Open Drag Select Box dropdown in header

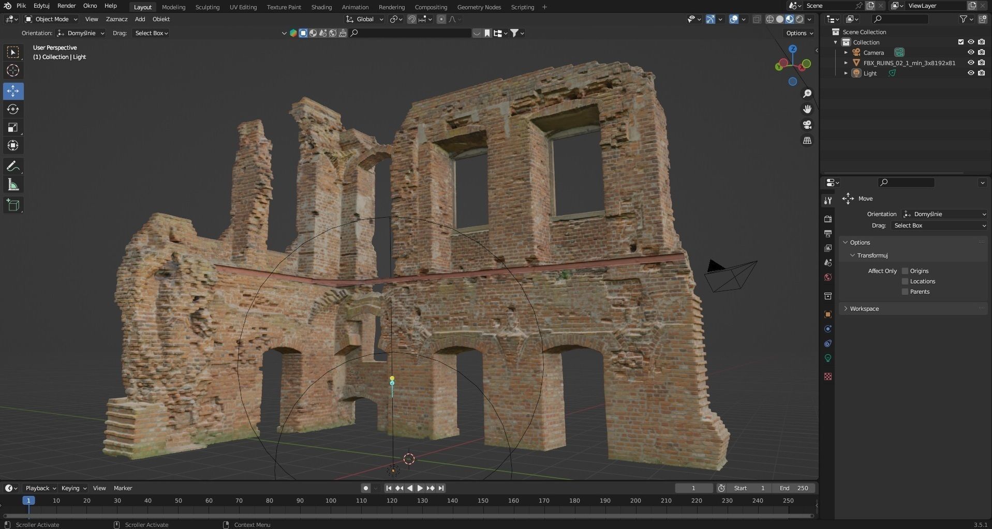point(151,33)
